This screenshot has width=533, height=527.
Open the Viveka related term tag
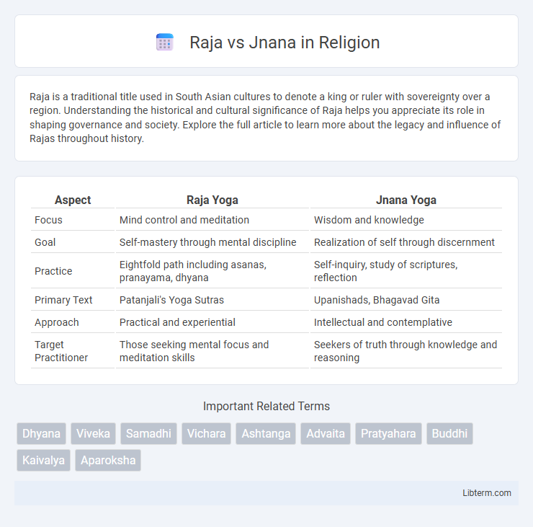click(93, 433)
